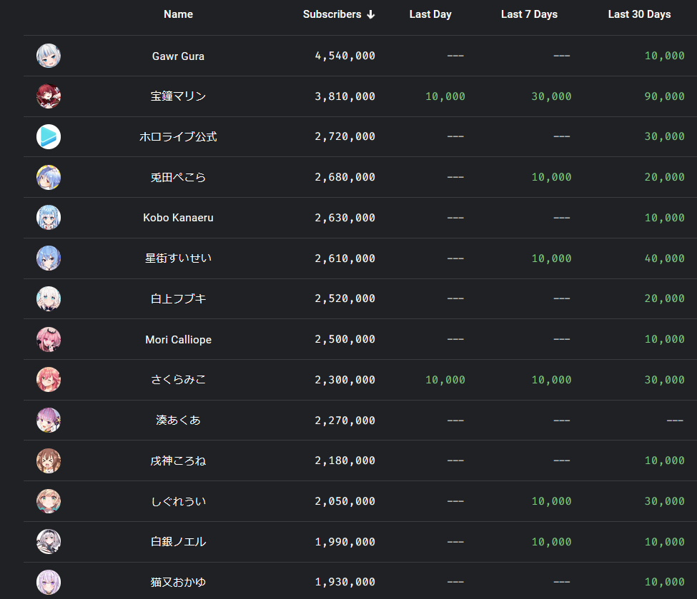This screenshot has height=599, width=697.
Task: Sort by Last 30 Days header
Action: tap(639, 14)
